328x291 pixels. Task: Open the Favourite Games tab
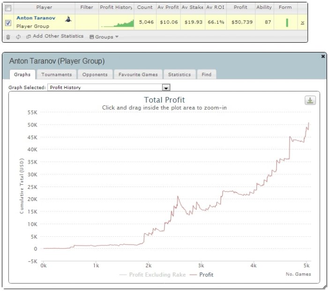tap(138, 75)
